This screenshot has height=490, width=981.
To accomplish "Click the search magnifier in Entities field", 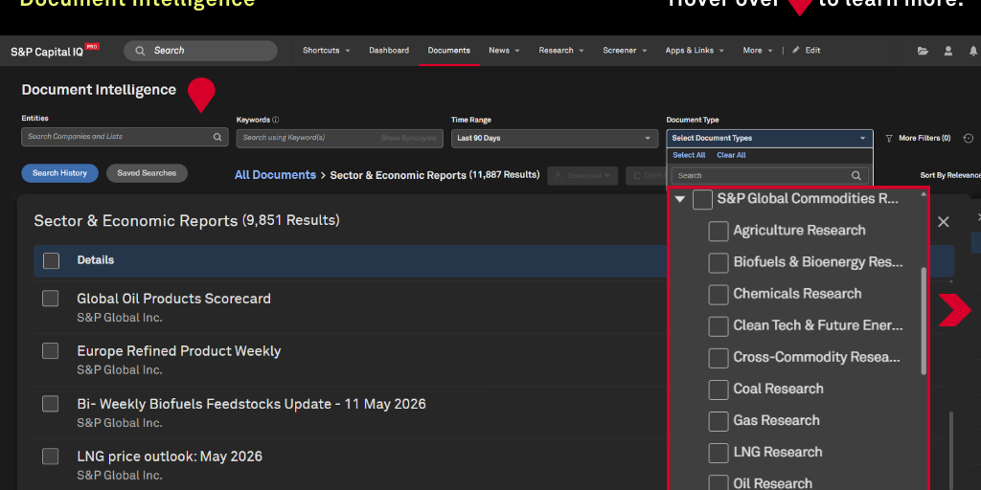I will click(217, 137).
